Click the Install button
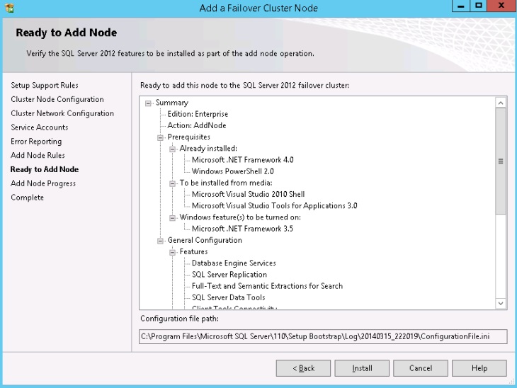 pyautogui.click(x=362, y=368)
